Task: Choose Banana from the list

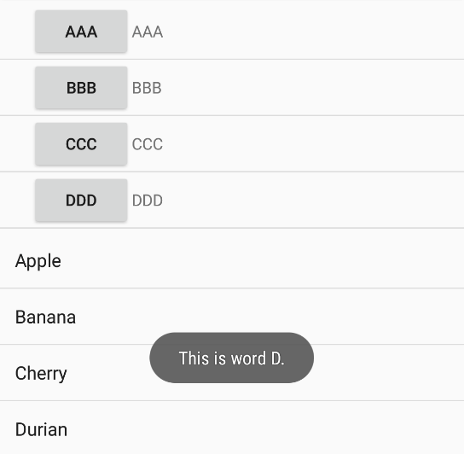Action: [232, 316]
